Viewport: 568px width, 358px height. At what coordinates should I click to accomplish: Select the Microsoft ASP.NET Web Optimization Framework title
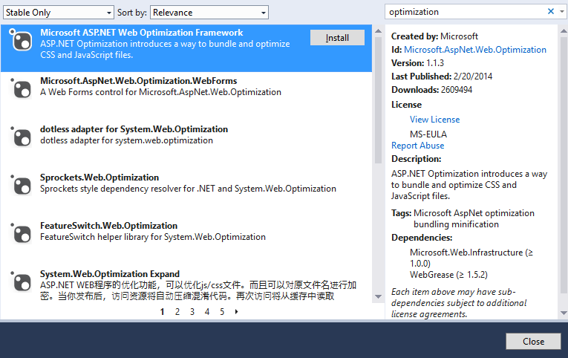tap(142, 33)
